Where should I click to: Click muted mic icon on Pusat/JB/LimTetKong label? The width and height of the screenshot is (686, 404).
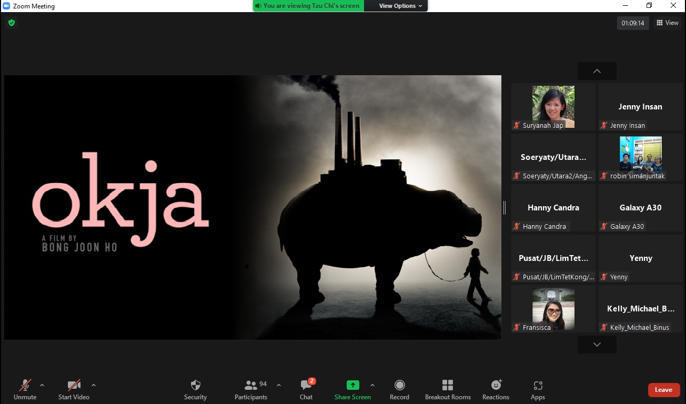point(517,277)
